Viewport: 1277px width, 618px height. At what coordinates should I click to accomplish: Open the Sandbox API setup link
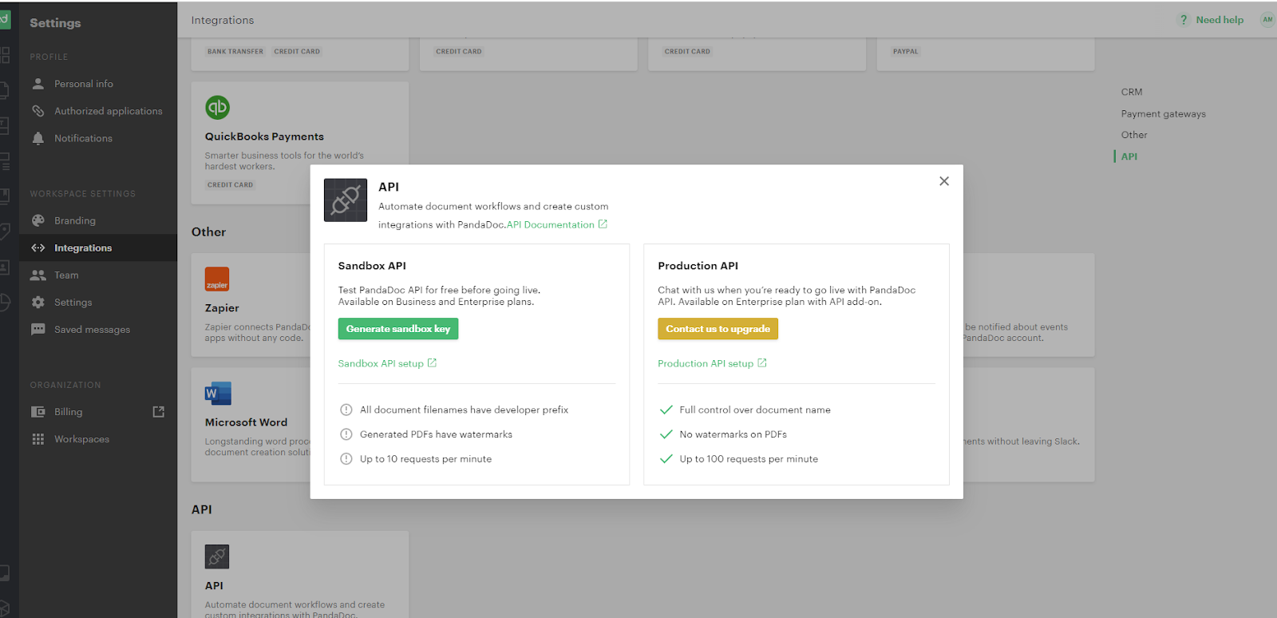(x=381, y=363)
